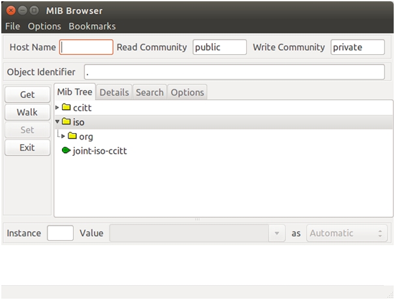Open the File menu
Screen dimensions: 395x300
12,26
